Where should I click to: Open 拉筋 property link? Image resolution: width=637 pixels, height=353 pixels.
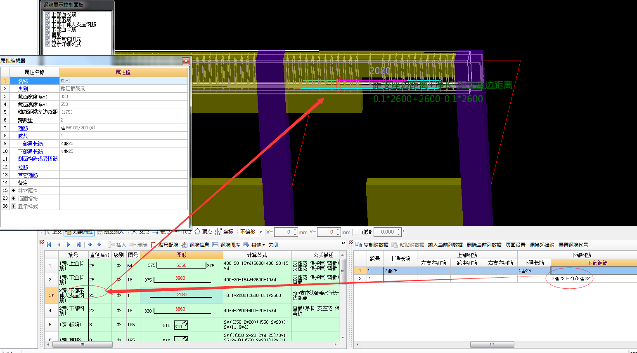(x=23, y=167)
